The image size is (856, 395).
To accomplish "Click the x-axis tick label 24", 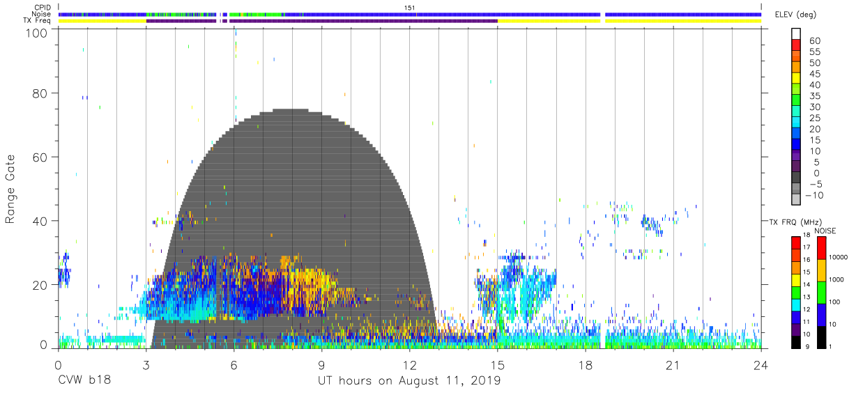I will click(761, 365).
